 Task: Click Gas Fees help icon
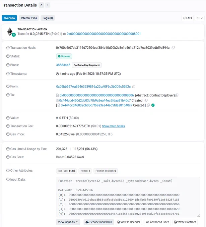pos(8,157)
